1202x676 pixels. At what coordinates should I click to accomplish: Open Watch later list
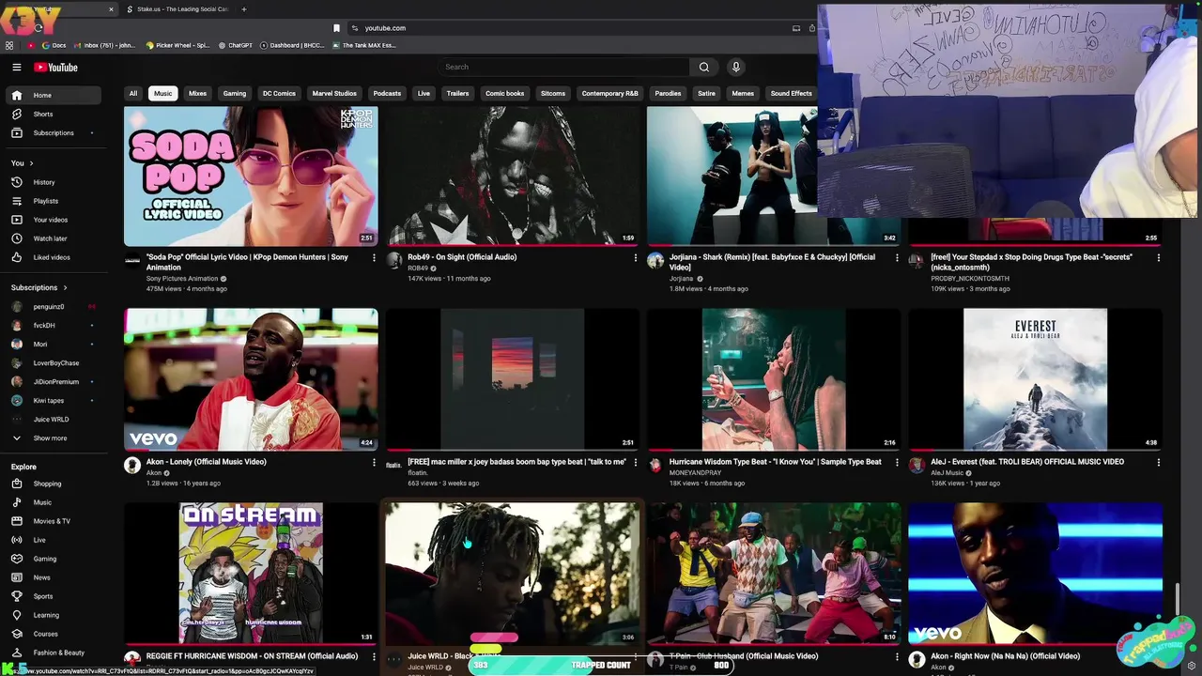point(52,238)
